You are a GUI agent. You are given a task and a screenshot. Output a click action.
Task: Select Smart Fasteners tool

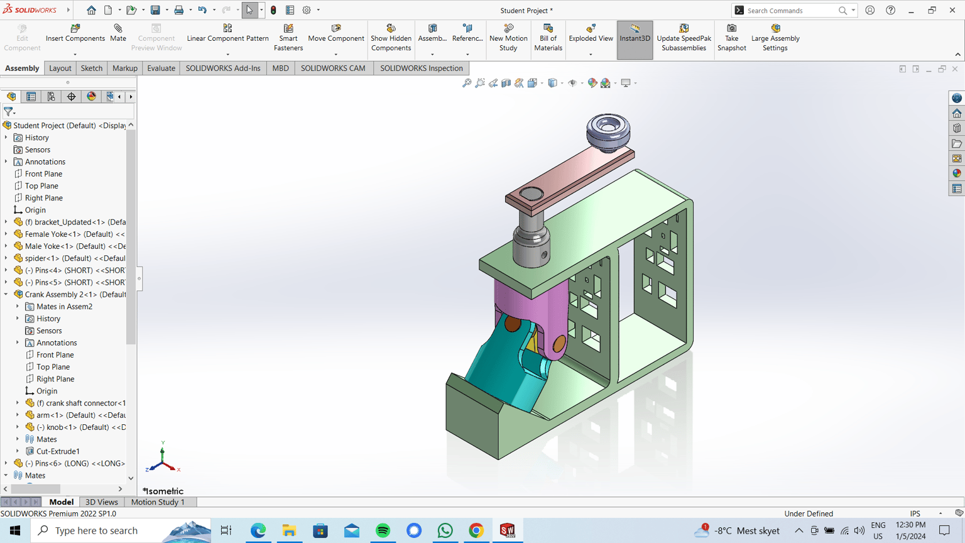(x=288, y=38)
